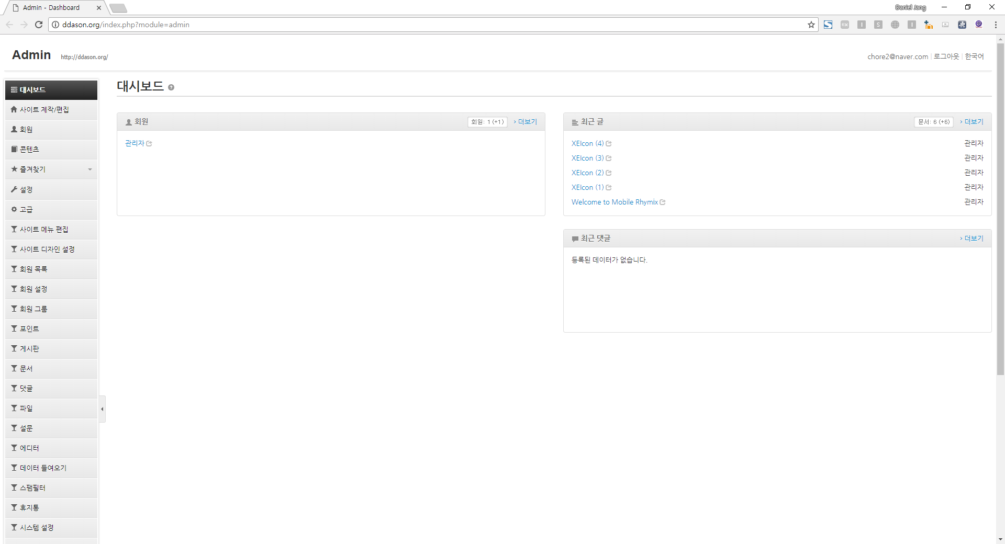Click the help icon beside 대시보드 title

click(x=171, y=87)
